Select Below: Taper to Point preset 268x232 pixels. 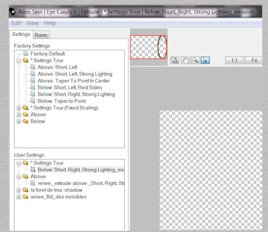coord(61,101)
